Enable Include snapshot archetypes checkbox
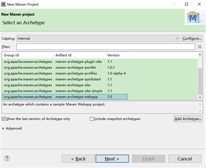This screenshot has width=206, height=168. [91, 119]
